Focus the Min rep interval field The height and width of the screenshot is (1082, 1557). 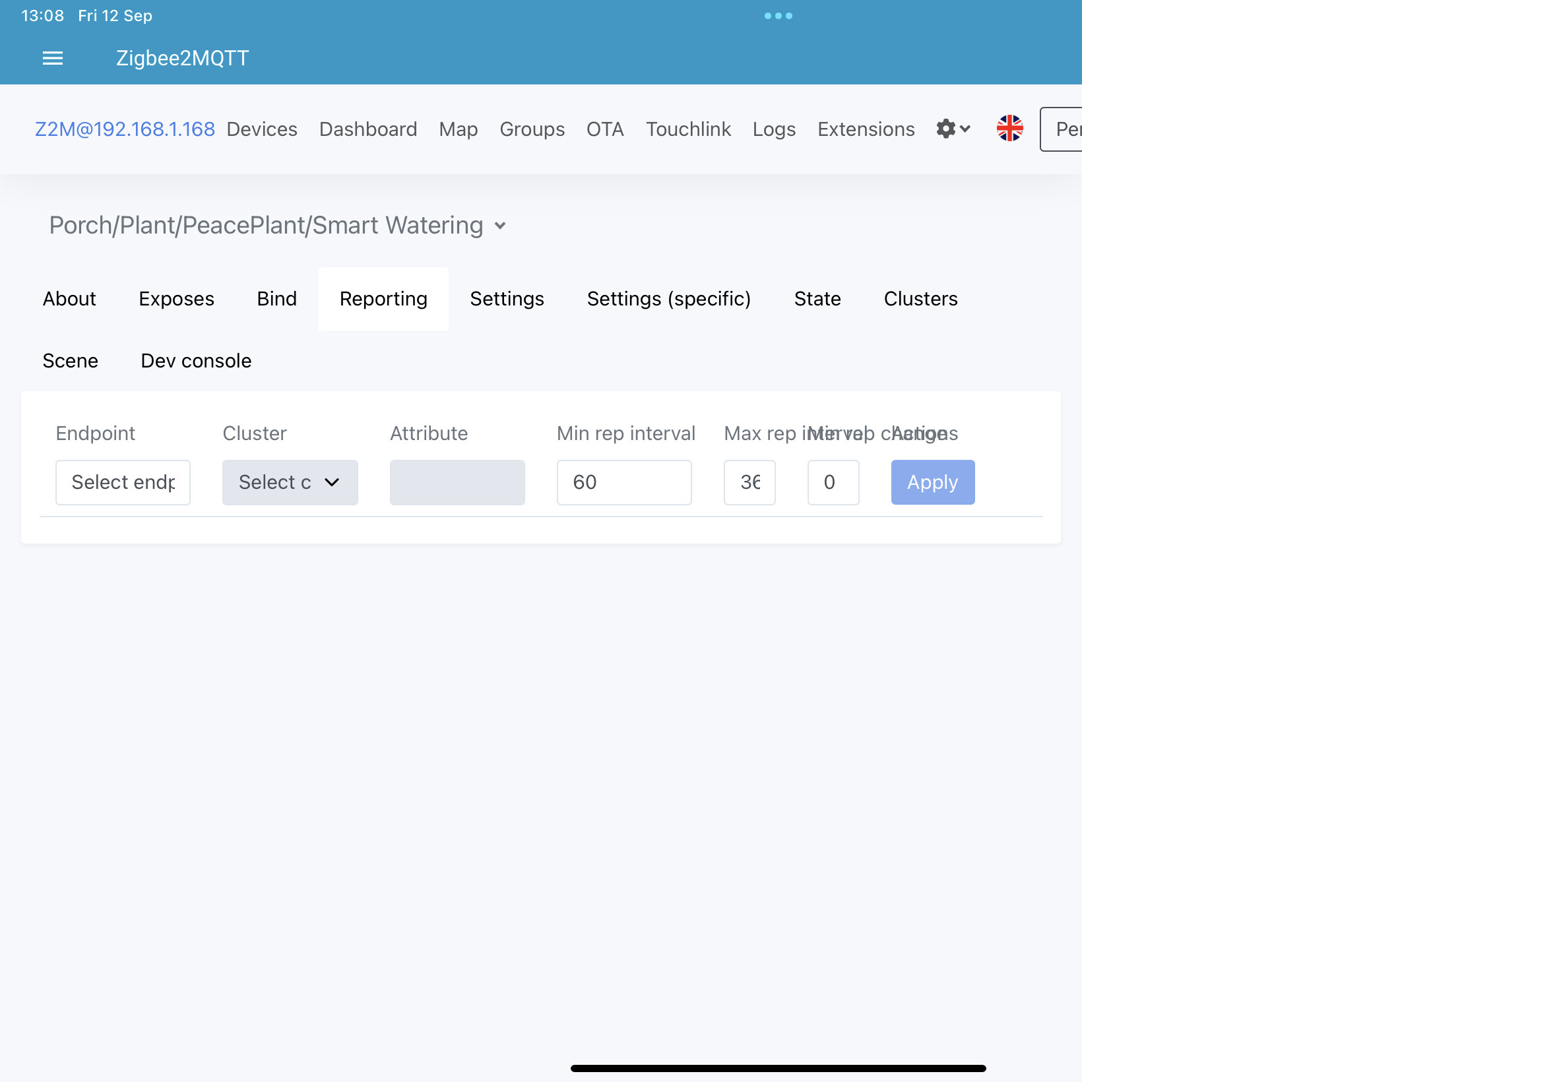[623, 482]
